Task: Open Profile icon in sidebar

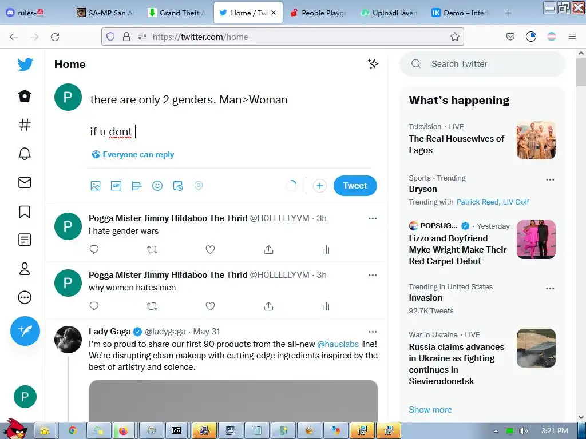Action: [x=25, y=269]
